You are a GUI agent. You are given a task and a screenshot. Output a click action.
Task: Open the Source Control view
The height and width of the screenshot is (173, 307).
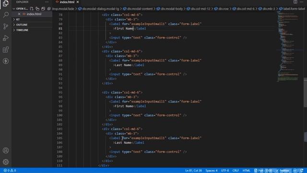(6, 26)
